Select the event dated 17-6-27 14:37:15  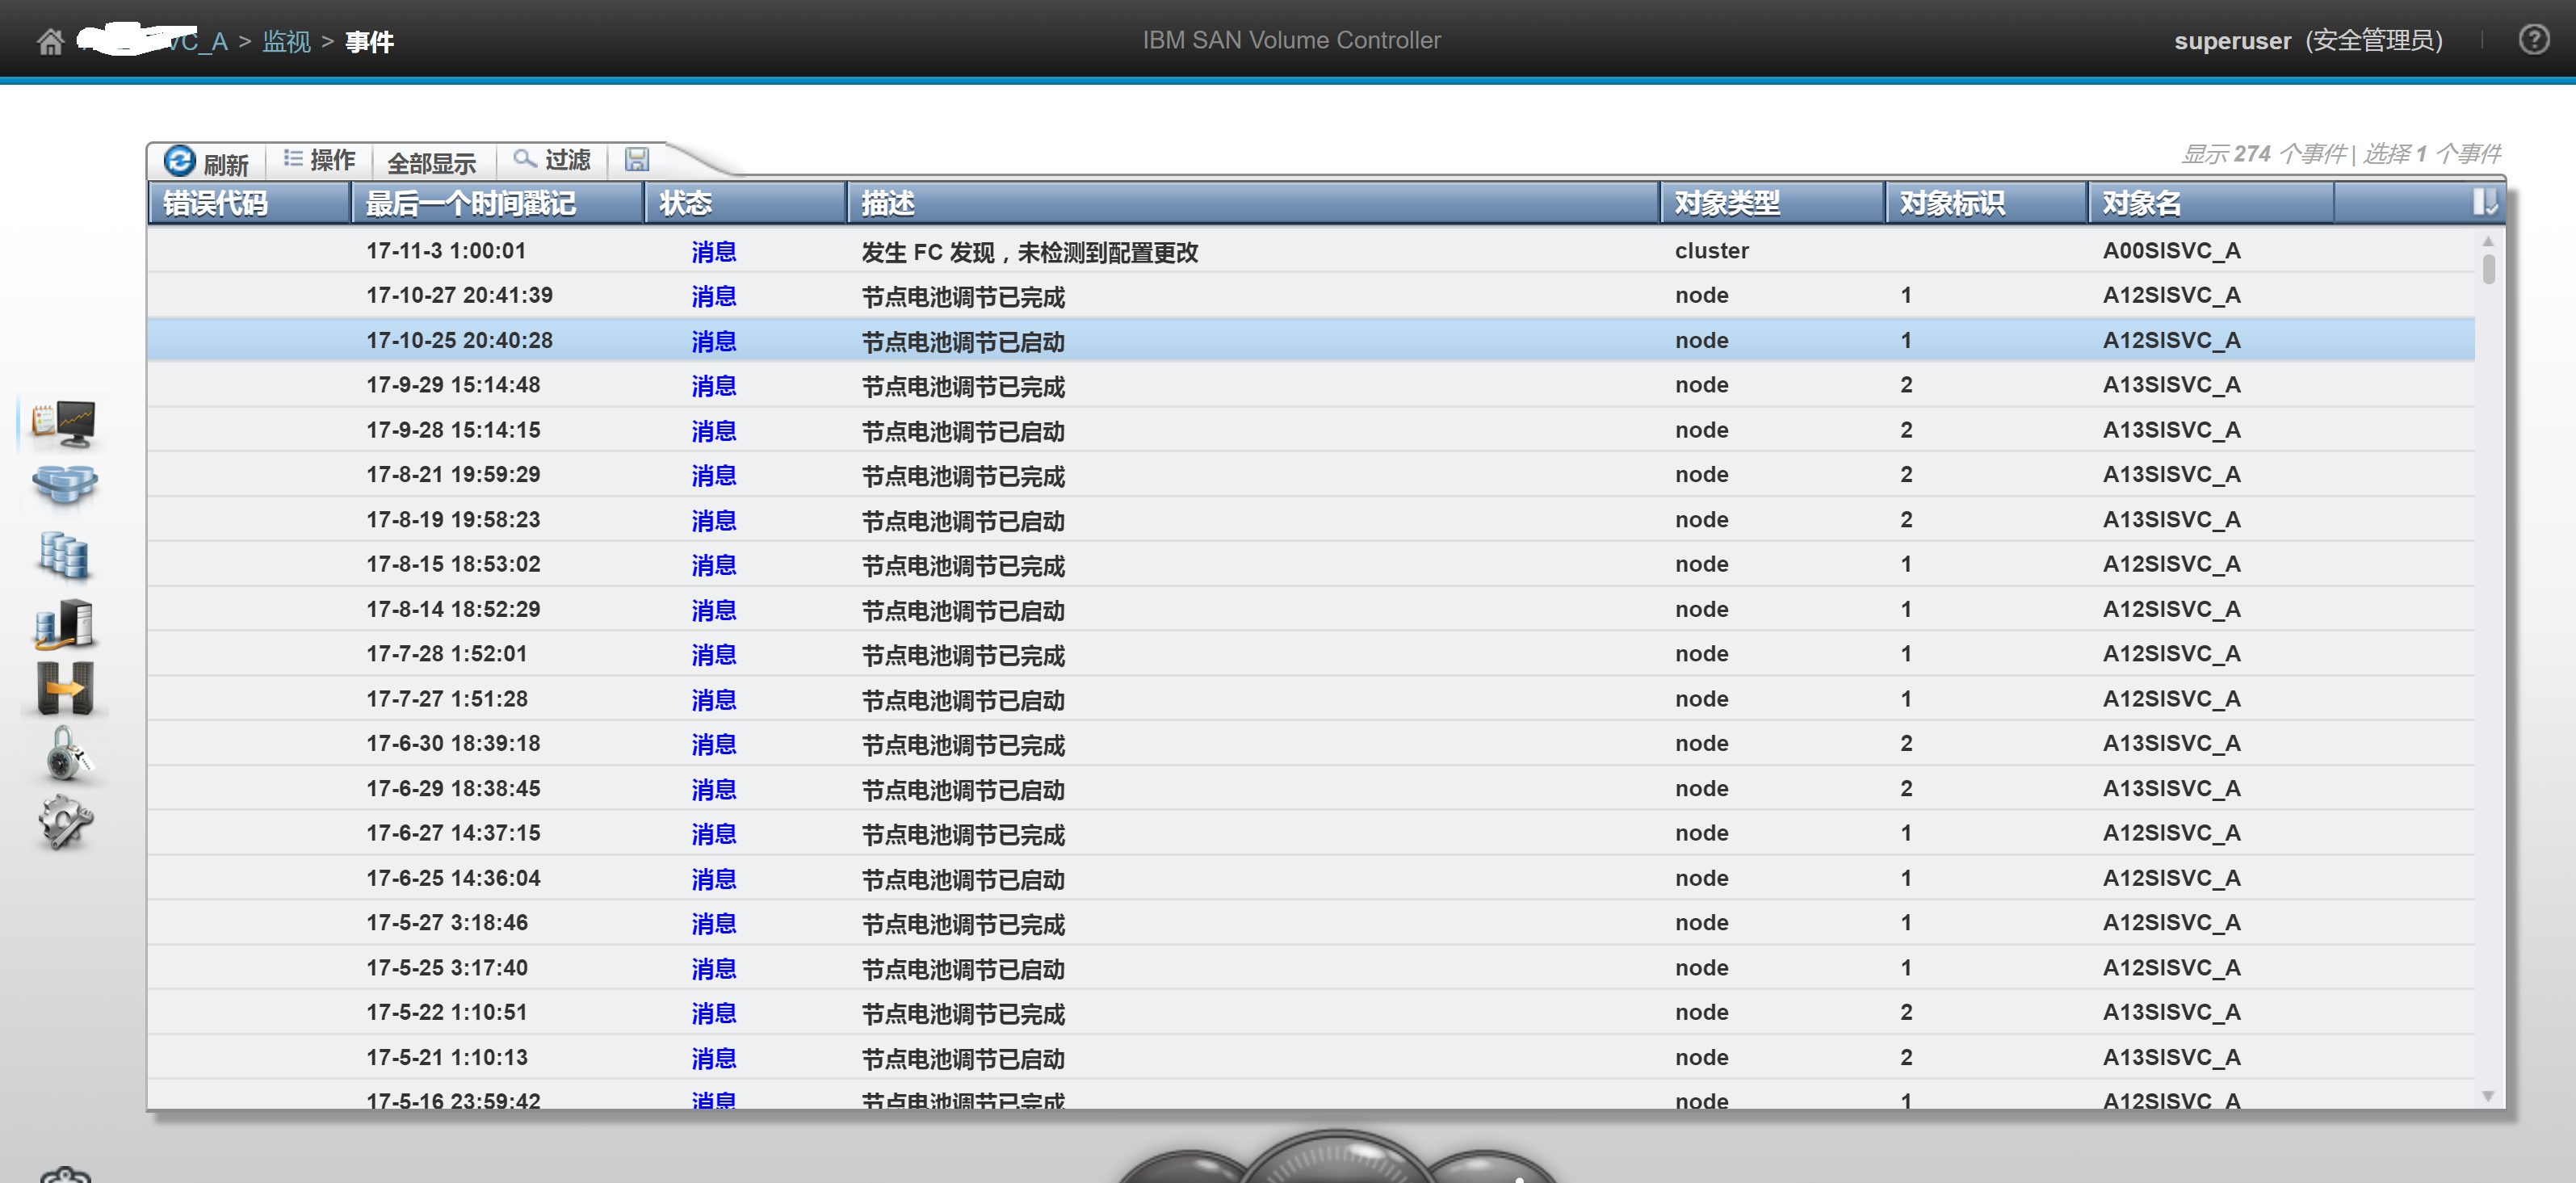(x=1310, y=833)
